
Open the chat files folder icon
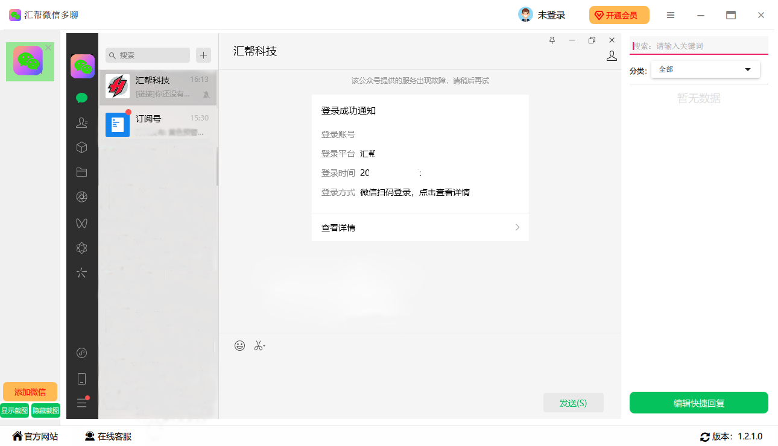tap(82, 172)
